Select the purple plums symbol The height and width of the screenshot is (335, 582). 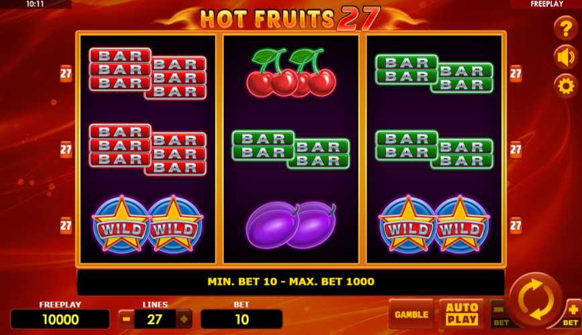(x=291, y=225)
